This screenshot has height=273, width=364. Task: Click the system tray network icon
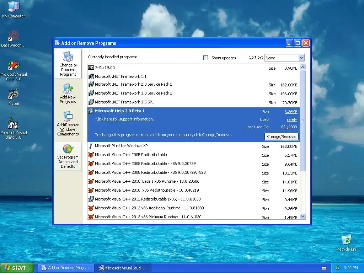[x=337, y=268]
